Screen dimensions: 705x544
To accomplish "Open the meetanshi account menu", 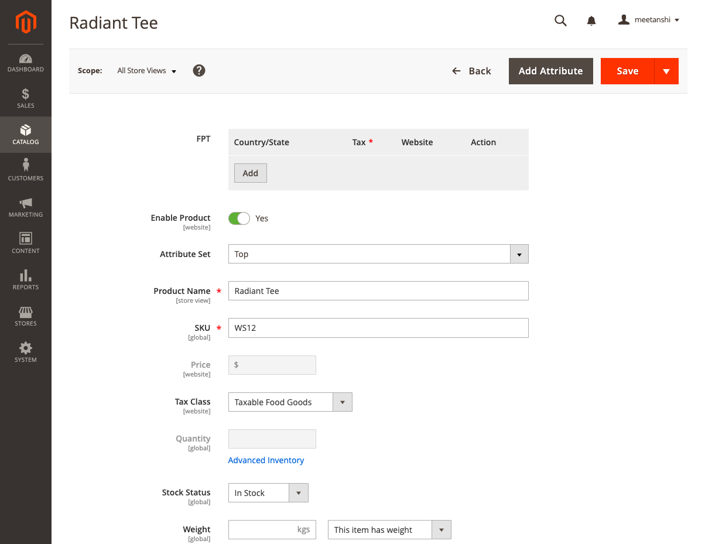I will pyautogui.click(x=649, y=20).
